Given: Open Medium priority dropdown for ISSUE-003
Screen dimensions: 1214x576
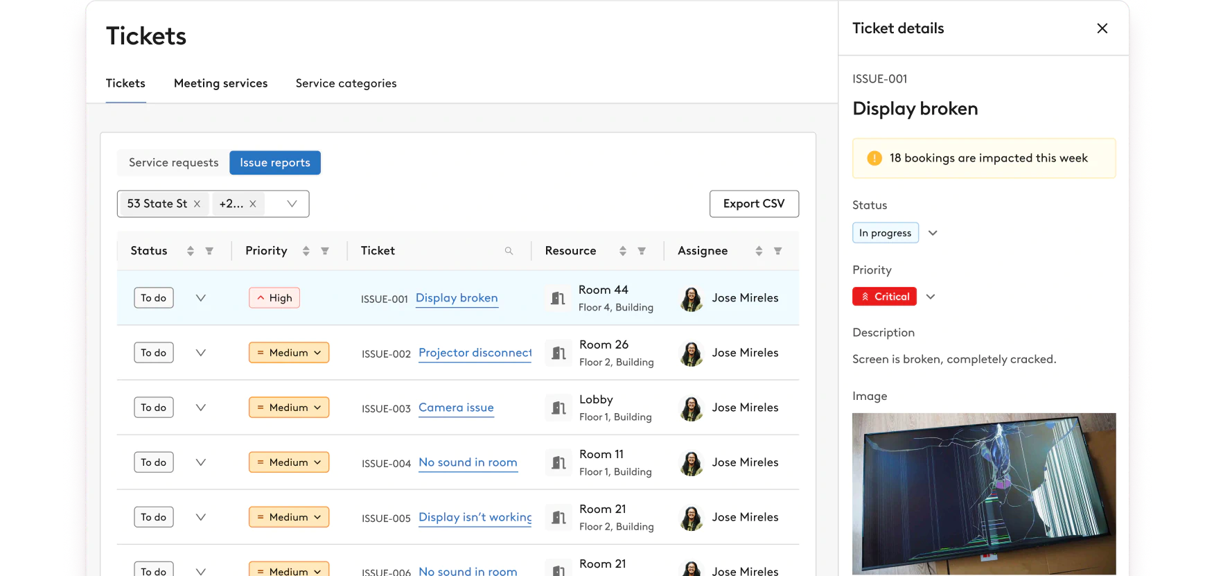Looking at the screenshot, I should 289,408.
